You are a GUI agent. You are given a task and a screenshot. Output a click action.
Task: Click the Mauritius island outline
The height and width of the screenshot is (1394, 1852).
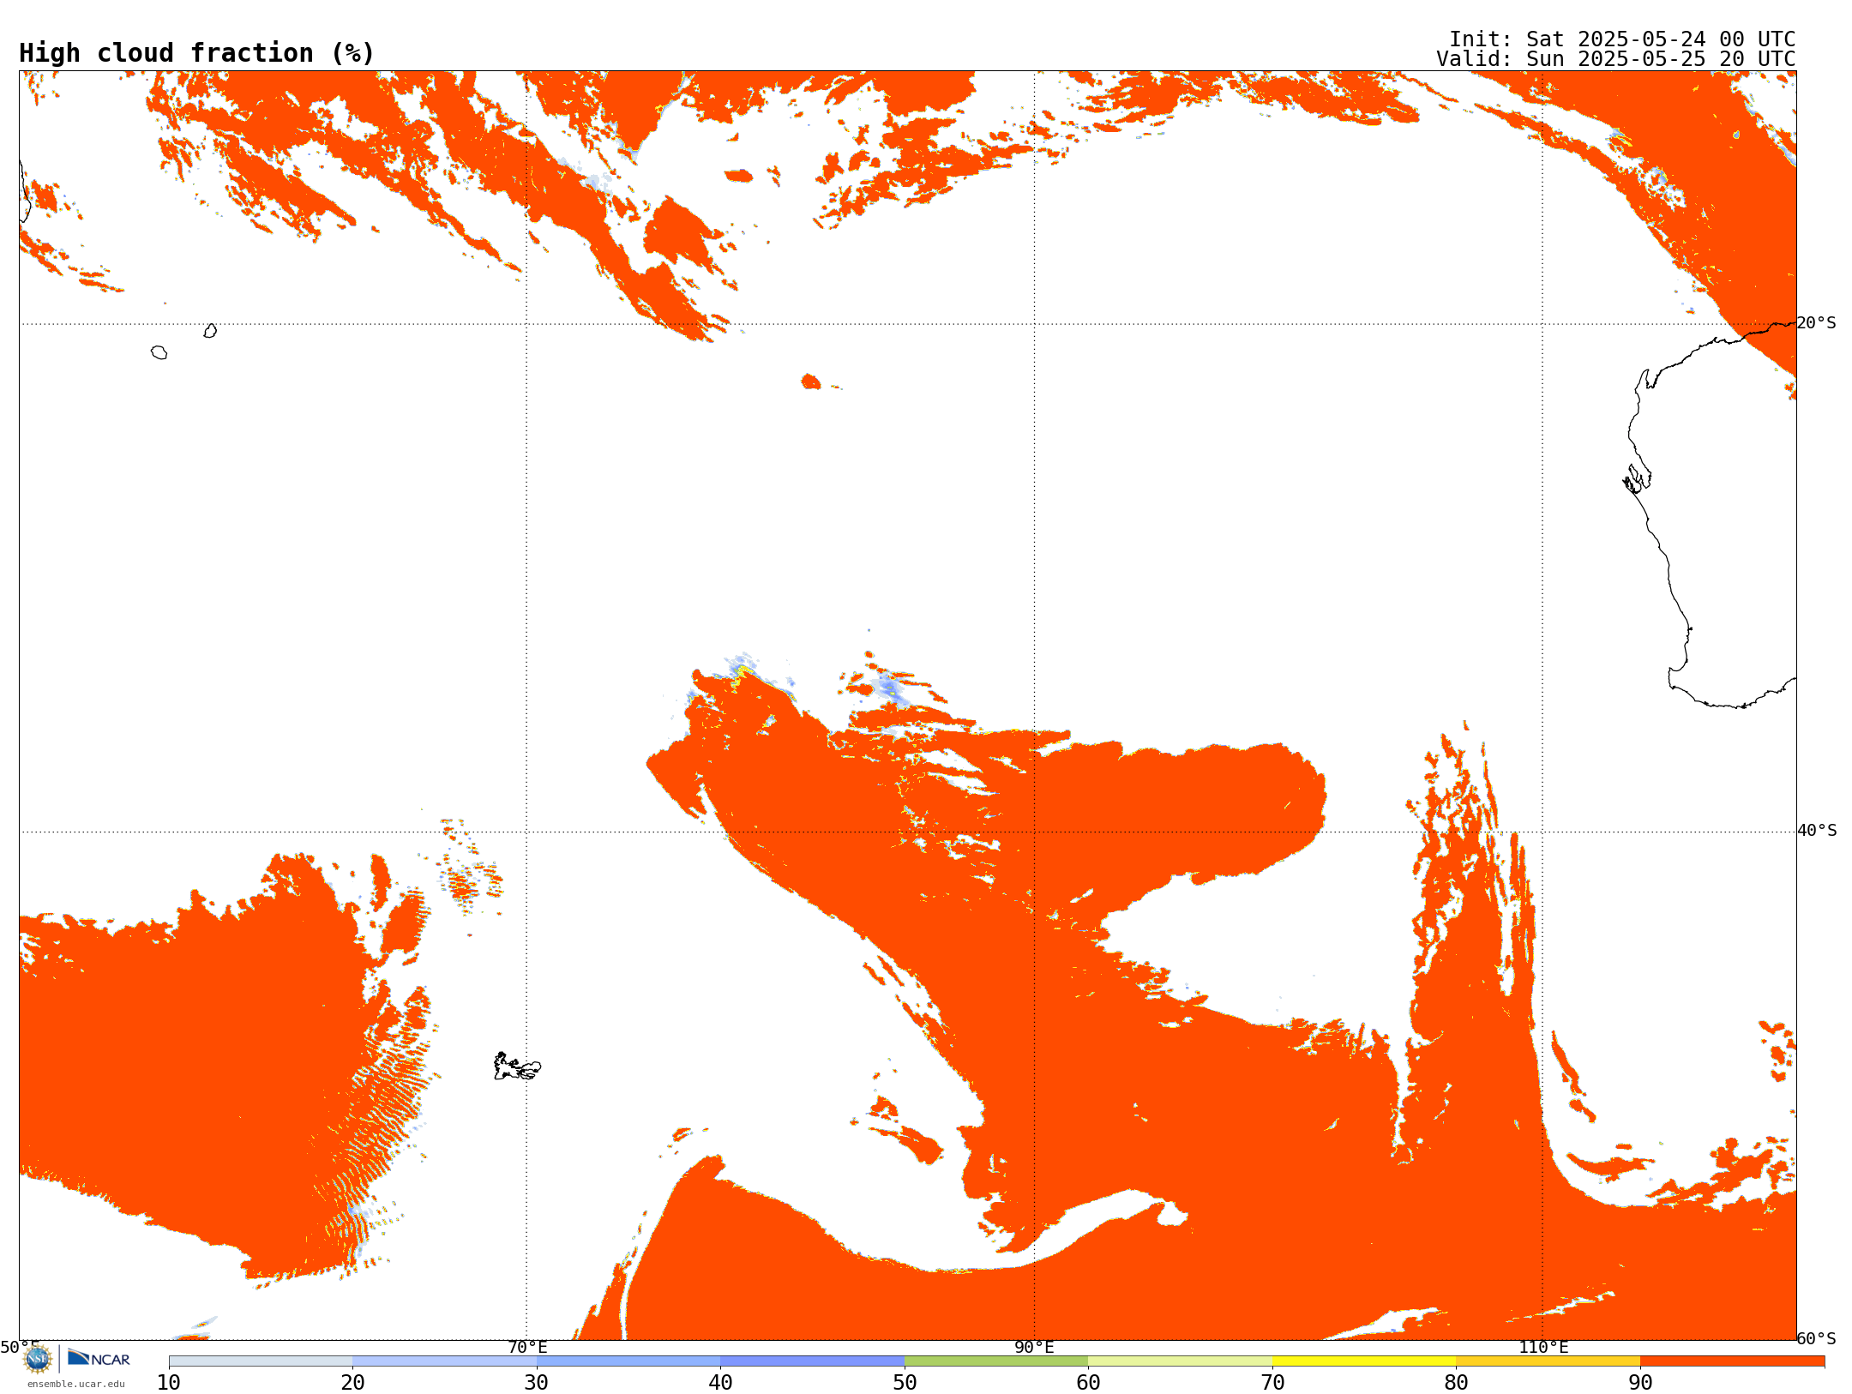pyautogui.click(x=210, y=331)
